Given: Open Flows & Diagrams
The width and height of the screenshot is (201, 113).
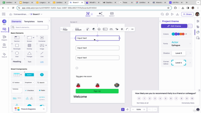Looking at the screenshot, I should pyautogui.click(x=30, y=109).
